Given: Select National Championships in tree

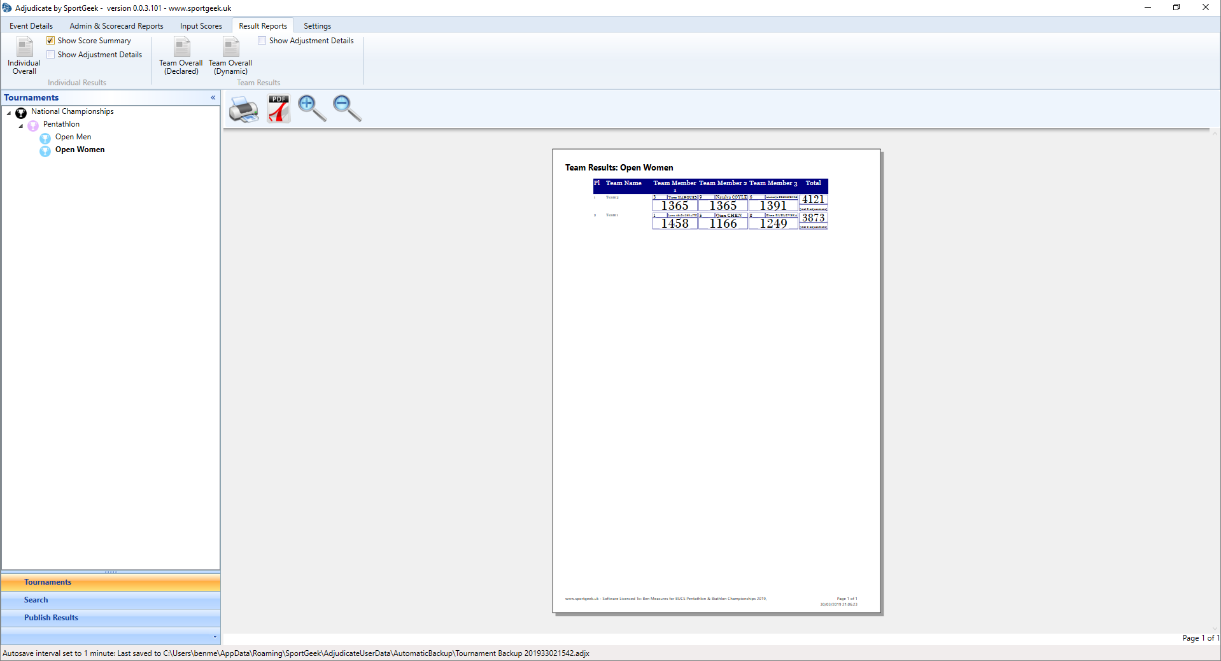Looking at the screenshot, I should click(73, 111).
